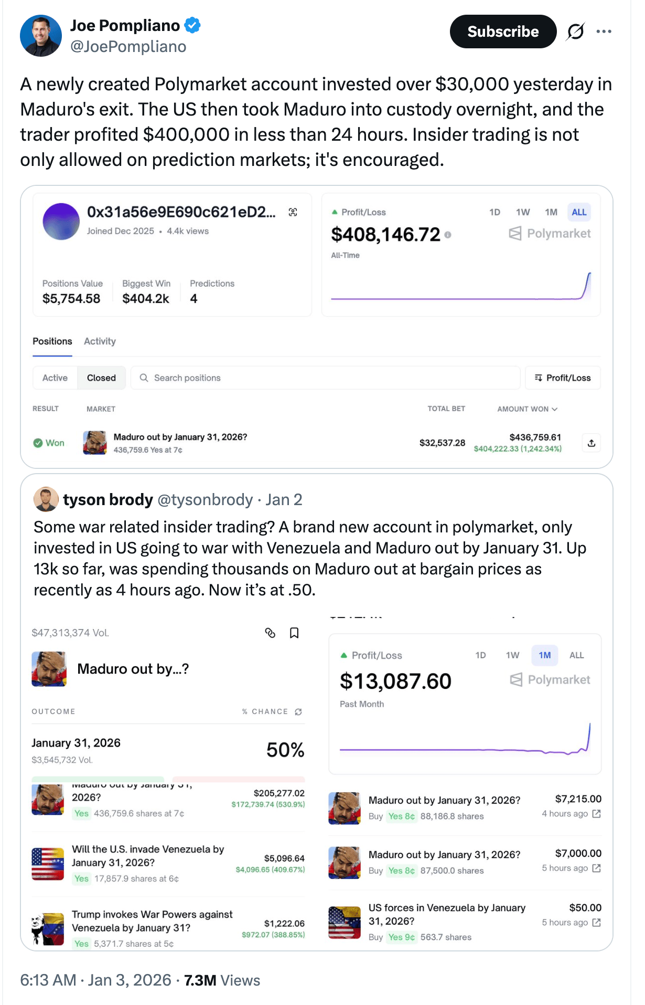Select the 1W timeframe in top chart
This screenshot has height=1005, width=645.
523,212
